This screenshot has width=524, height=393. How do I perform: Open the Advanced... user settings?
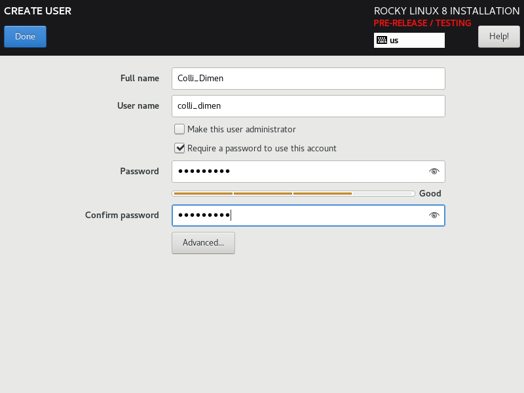203,243
